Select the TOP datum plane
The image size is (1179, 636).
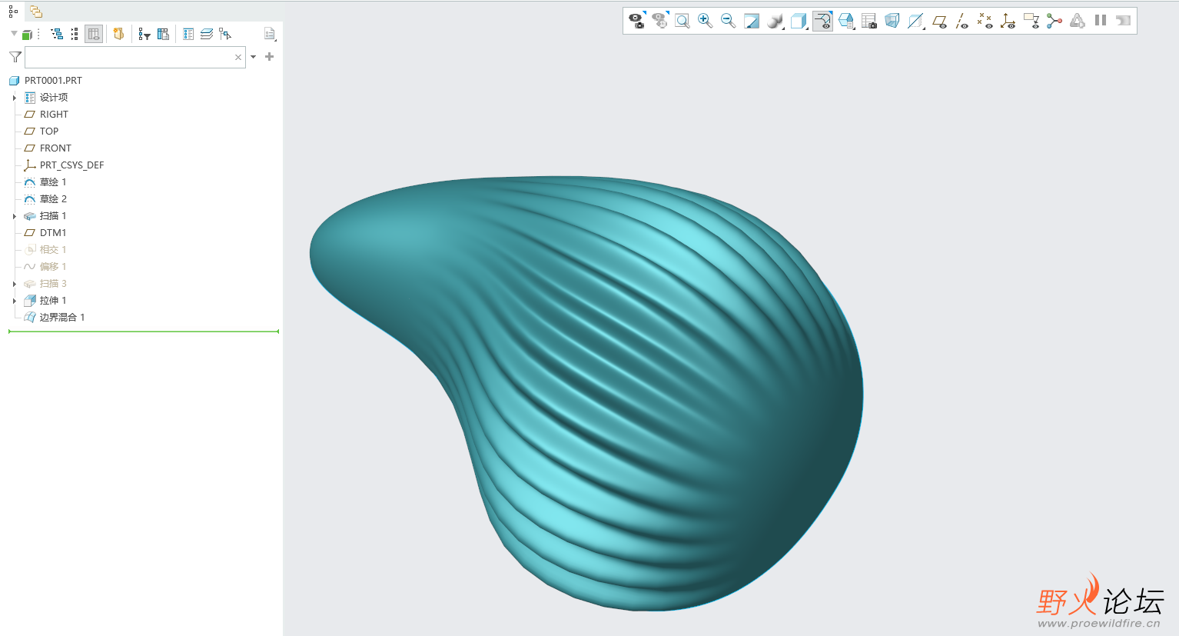click(x=49, y=132)
